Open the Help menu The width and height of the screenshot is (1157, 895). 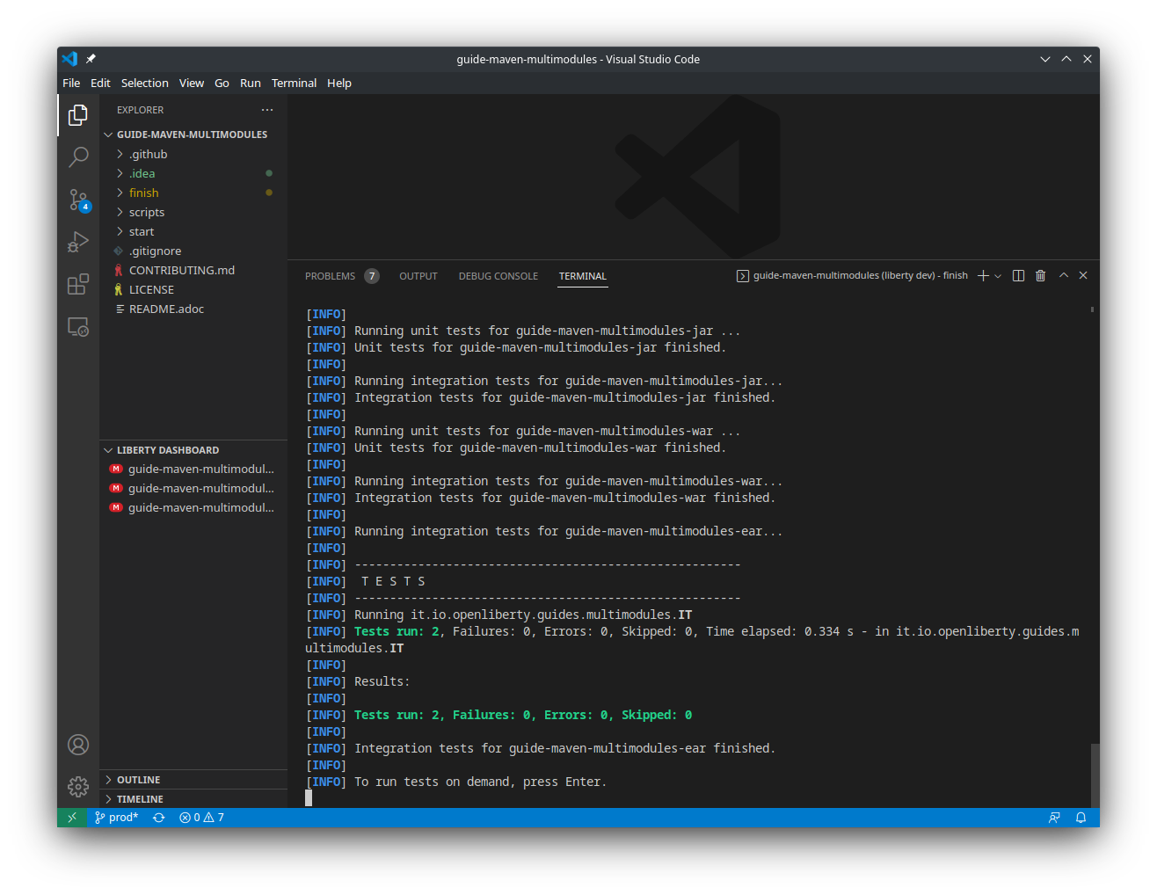point(338,84)
